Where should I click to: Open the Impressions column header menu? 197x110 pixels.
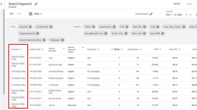(141, 50)
